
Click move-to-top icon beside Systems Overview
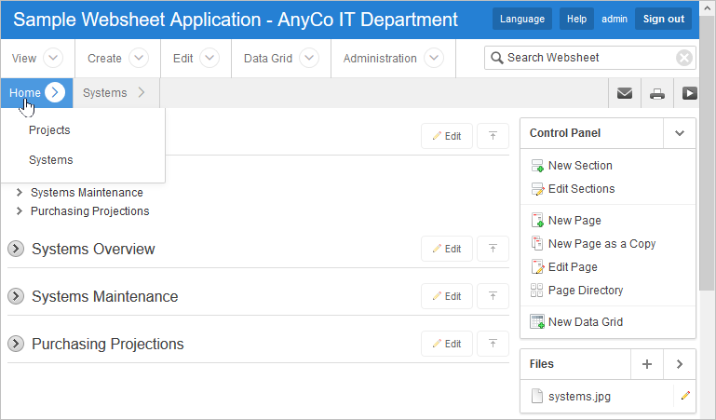[x=493, y=249]
